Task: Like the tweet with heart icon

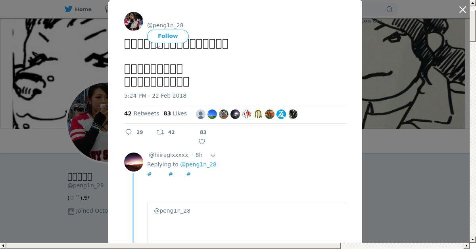Action: 202,141
